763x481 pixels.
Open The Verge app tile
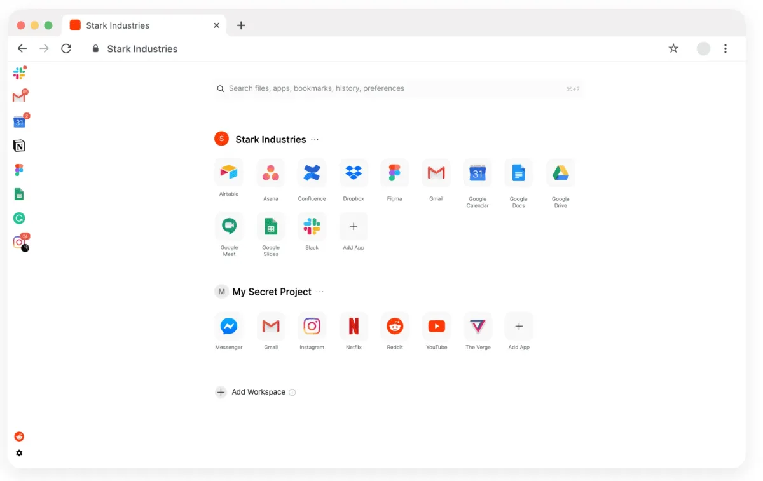[x=478, y=326]
